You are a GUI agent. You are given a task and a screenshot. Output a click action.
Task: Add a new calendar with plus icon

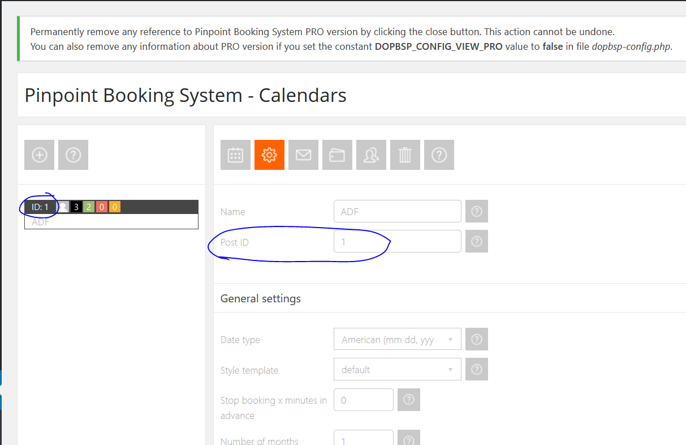point(39,155)
